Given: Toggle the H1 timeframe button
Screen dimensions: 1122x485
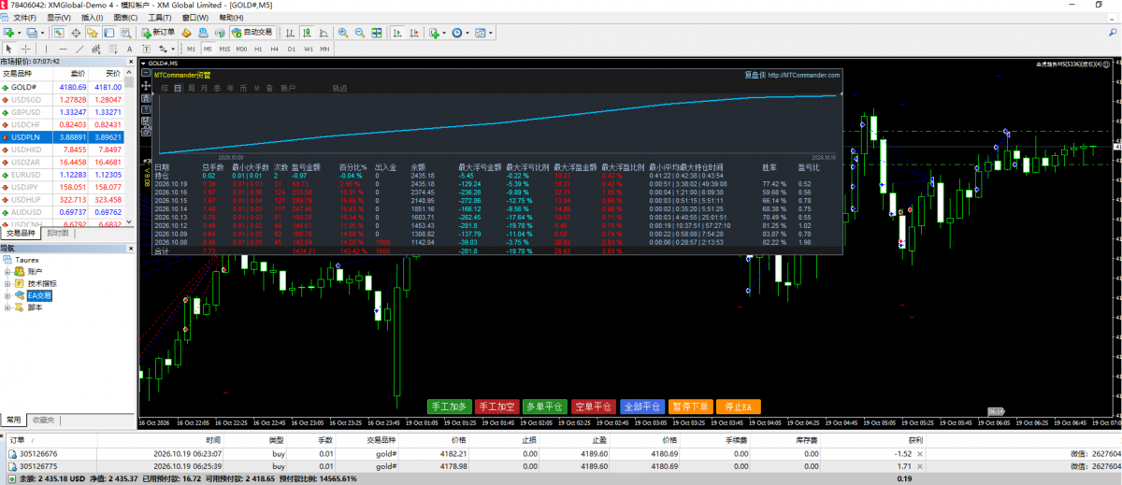Looking at the screenshot, I should [x=258, y=49].
